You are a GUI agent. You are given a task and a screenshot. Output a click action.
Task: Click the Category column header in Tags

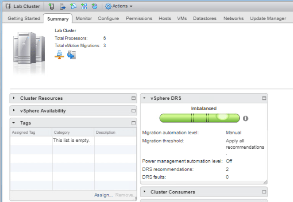tap(61, 132)
